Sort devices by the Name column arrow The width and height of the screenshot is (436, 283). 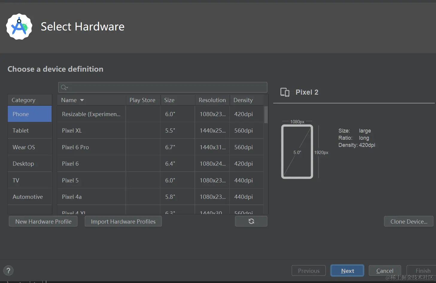(x=82, y=100)
